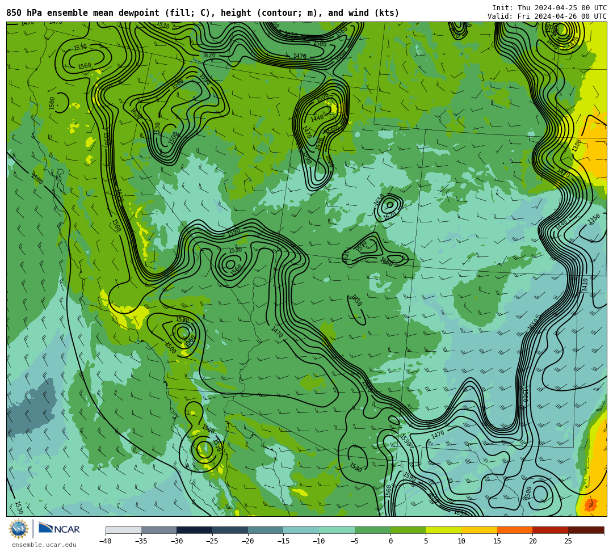Click the 25 colorbar tick label
The image size is (613, 552).
coord(568,541)
